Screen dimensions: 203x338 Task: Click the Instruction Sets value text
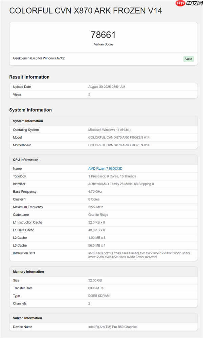pyautogui.click(x=139, y=255)
